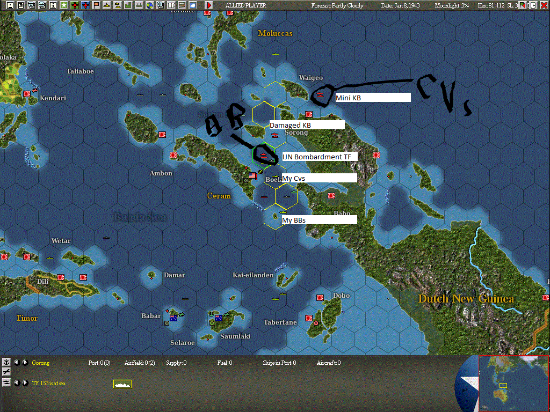Click 'Port: 0(0)' value in bottom panel

[99, 363]
